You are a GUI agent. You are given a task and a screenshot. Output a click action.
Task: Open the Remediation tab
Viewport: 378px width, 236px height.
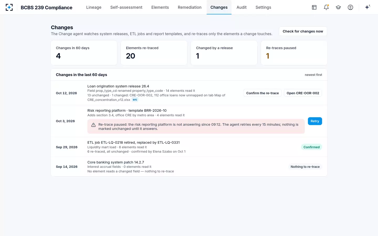[190, 7]
